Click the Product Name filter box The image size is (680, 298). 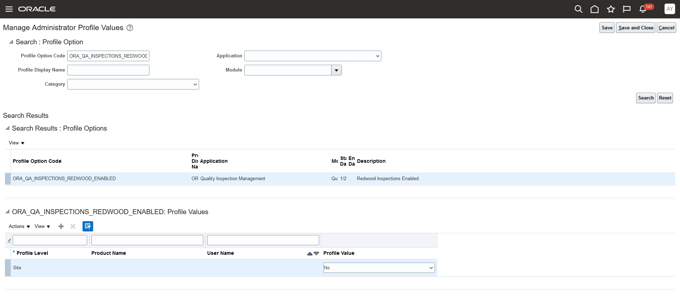[x=147, y=240]
